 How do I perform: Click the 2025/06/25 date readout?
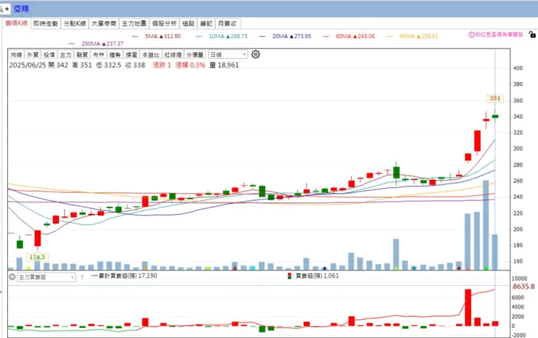click(x=28, y=65)
